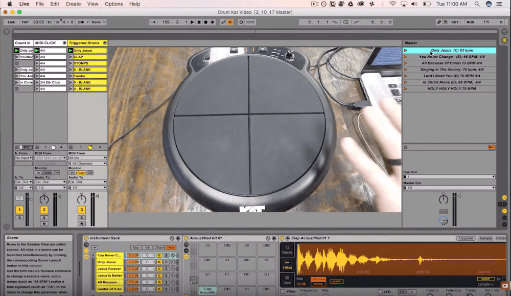Screen dimensions: 511x296
Task: Open Triggered Drums Audio To Ext. Out dropdown
Action: click(x=87, y=182)
